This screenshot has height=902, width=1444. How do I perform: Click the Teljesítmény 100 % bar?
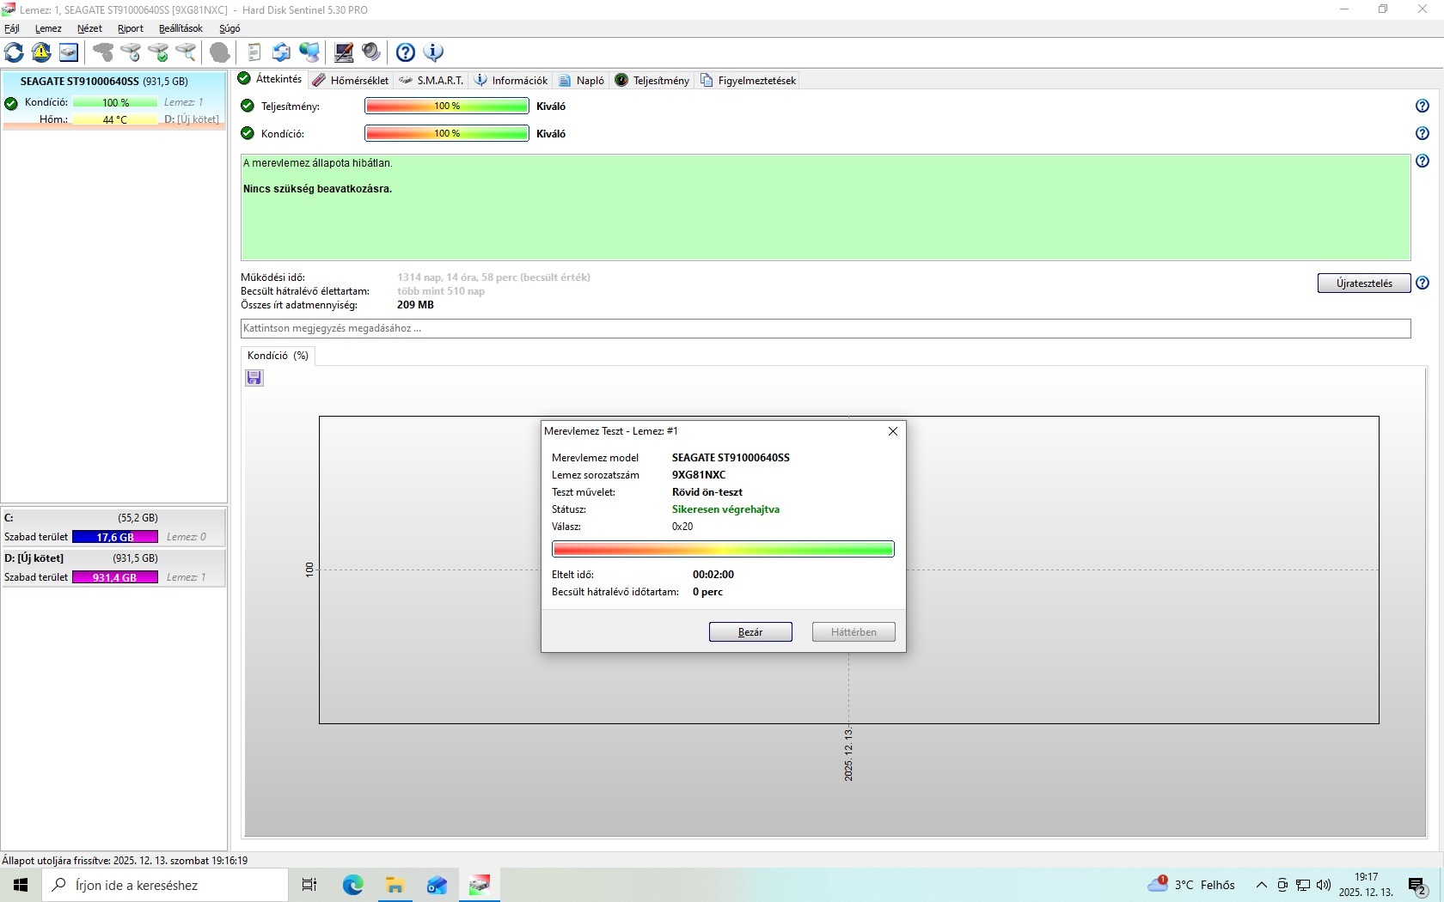[x=447, y=106]
